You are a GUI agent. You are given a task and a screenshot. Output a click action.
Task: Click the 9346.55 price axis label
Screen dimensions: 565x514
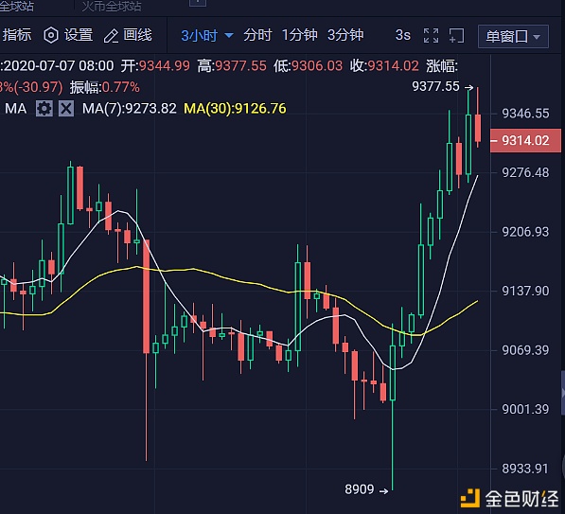(525, 114)
